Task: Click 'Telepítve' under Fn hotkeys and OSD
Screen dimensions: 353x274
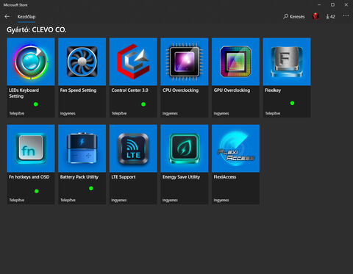Action: pyautogui.click(x=17, y=200)
